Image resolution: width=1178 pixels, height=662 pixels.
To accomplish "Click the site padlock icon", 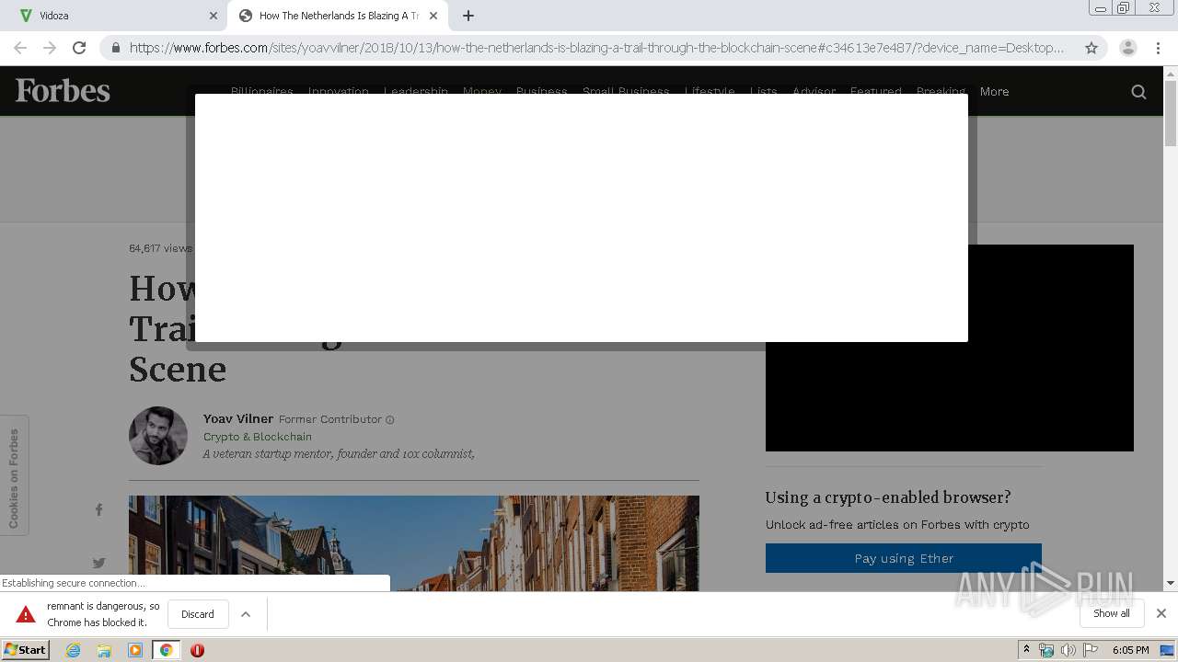I will tap(115, 48).
